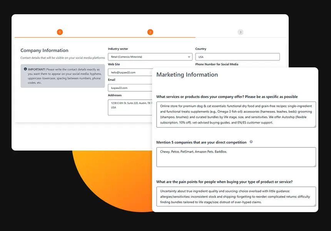The height and width of the screenshot is (231, 331).
Task: Focus the Web Site input field
Action: [x=130, y=72]
